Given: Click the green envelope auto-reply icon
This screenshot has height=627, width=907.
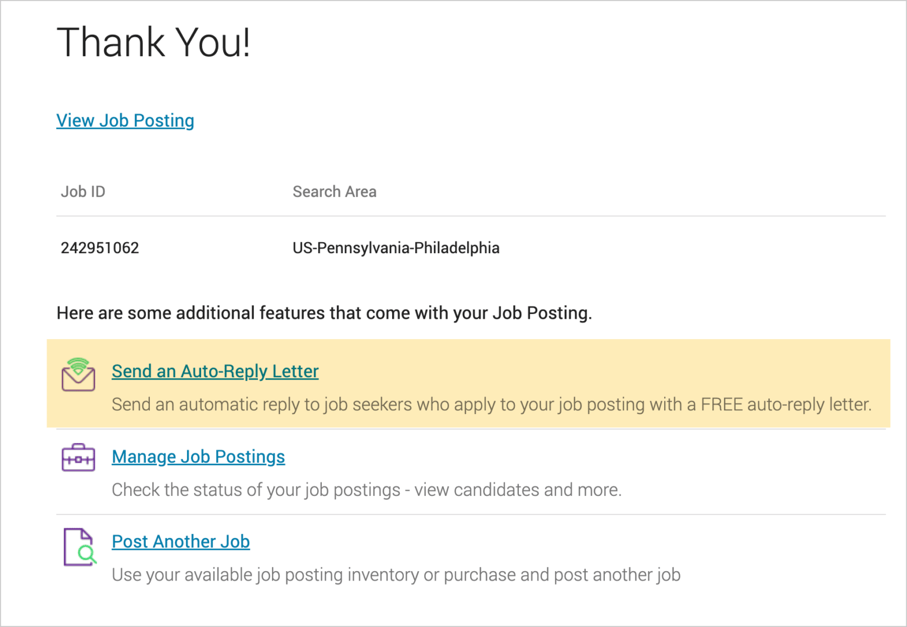Looking at the screenshot, I should coord(78,377).
